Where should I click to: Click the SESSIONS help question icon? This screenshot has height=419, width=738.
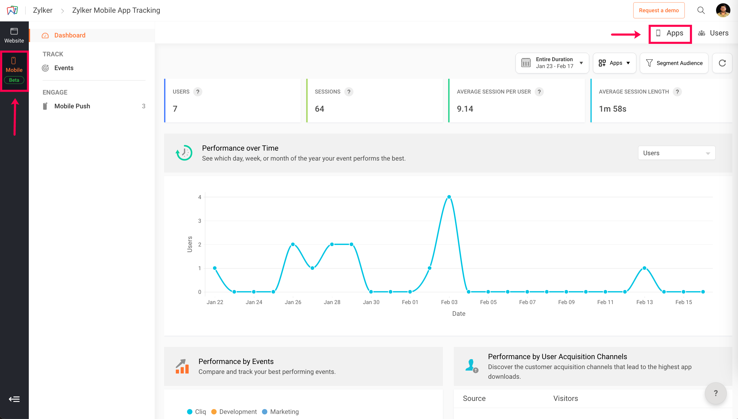click(349, 92)
